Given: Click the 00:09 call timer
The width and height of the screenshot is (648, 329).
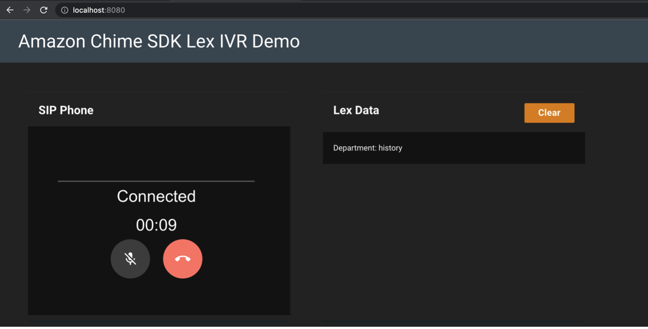Looking at the screenshot, I should pos(156,225).
